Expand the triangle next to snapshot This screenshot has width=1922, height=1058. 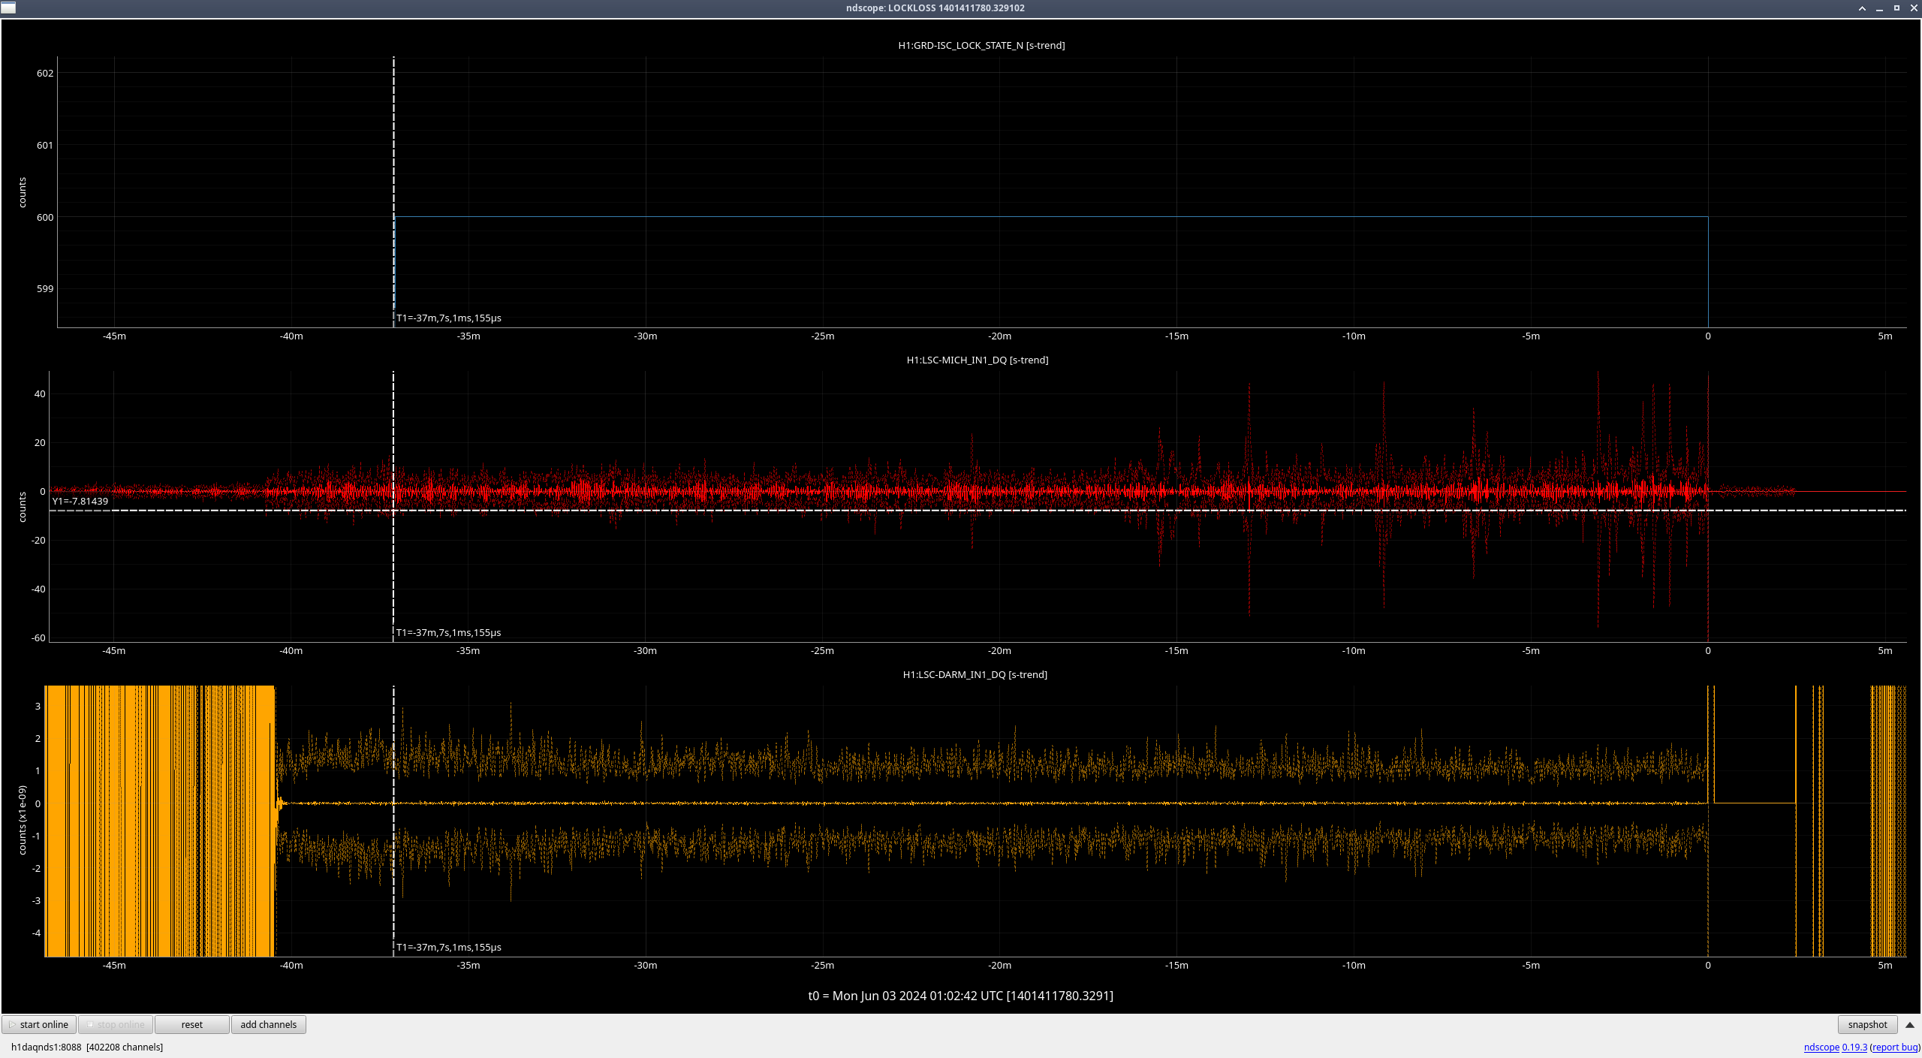pyautogui.click(x=1909, y=1025)
